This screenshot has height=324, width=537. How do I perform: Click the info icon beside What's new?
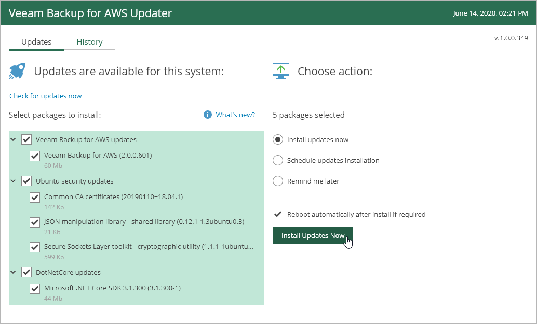click(208, 115)
